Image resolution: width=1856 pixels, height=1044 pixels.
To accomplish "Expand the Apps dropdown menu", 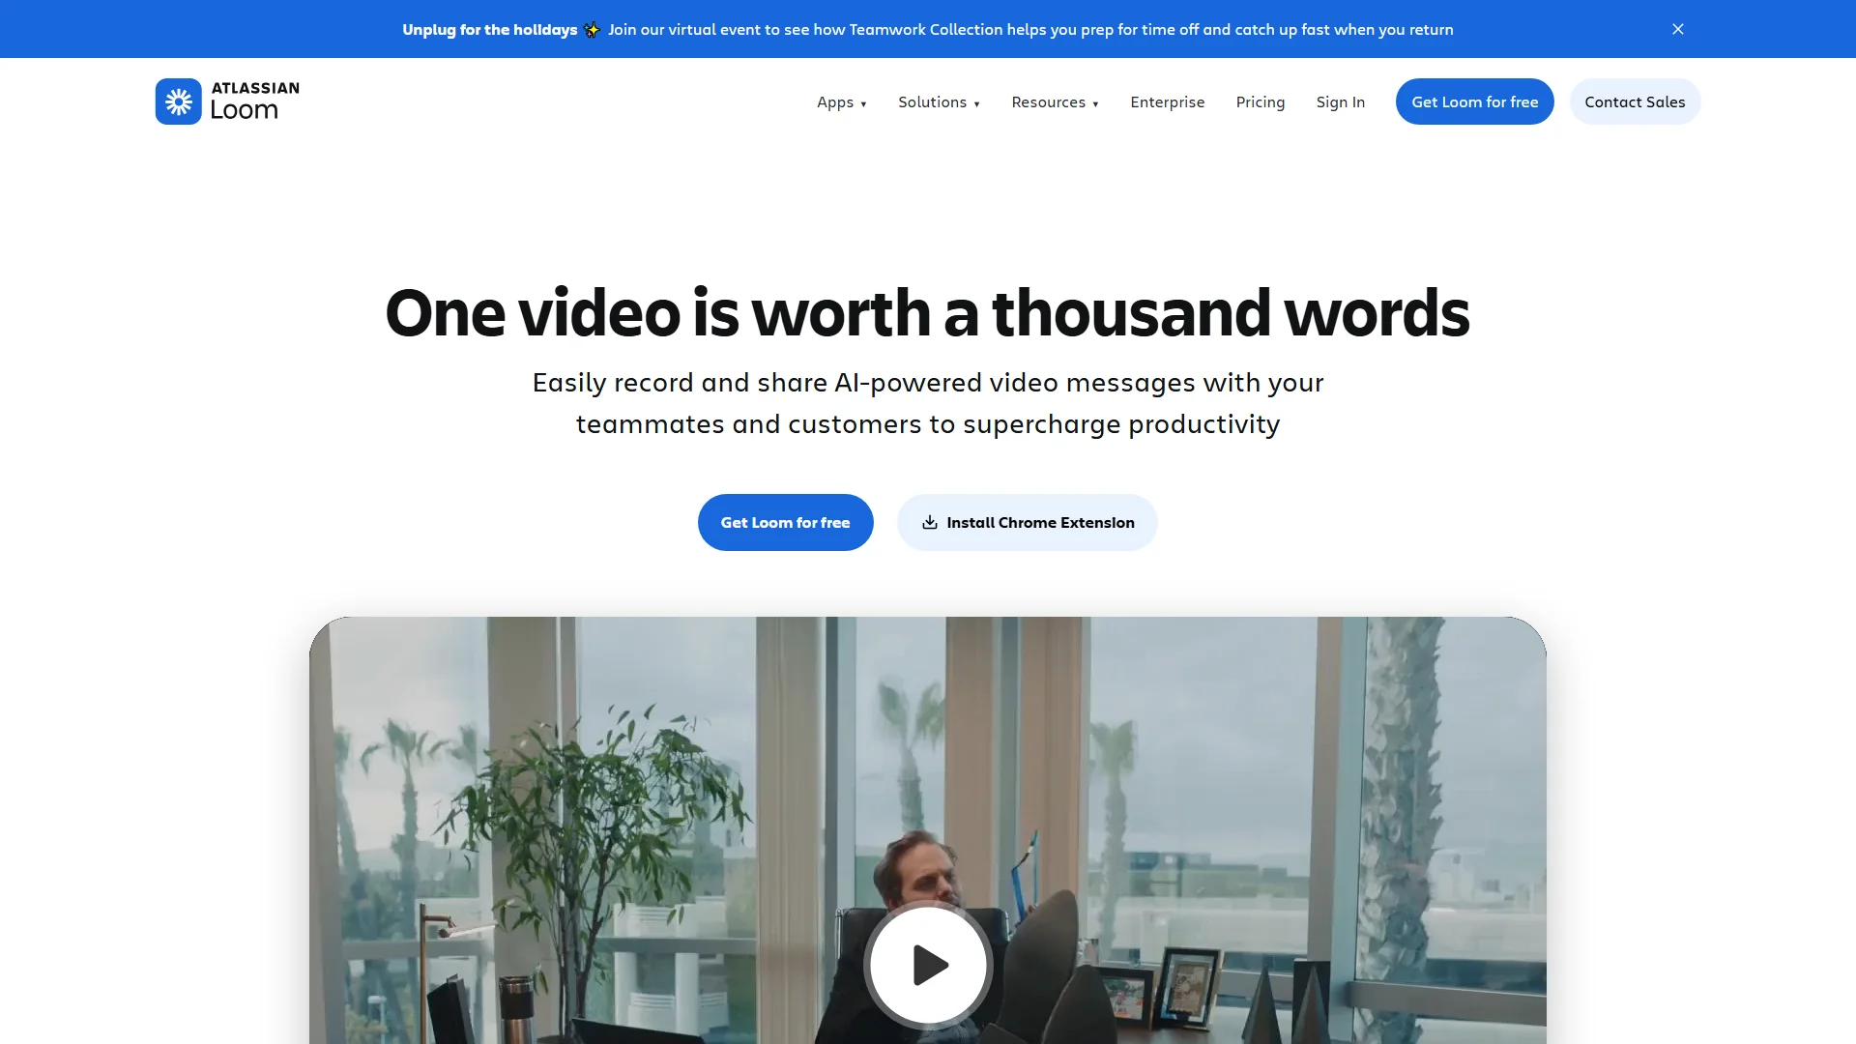I will pos(841,102).
